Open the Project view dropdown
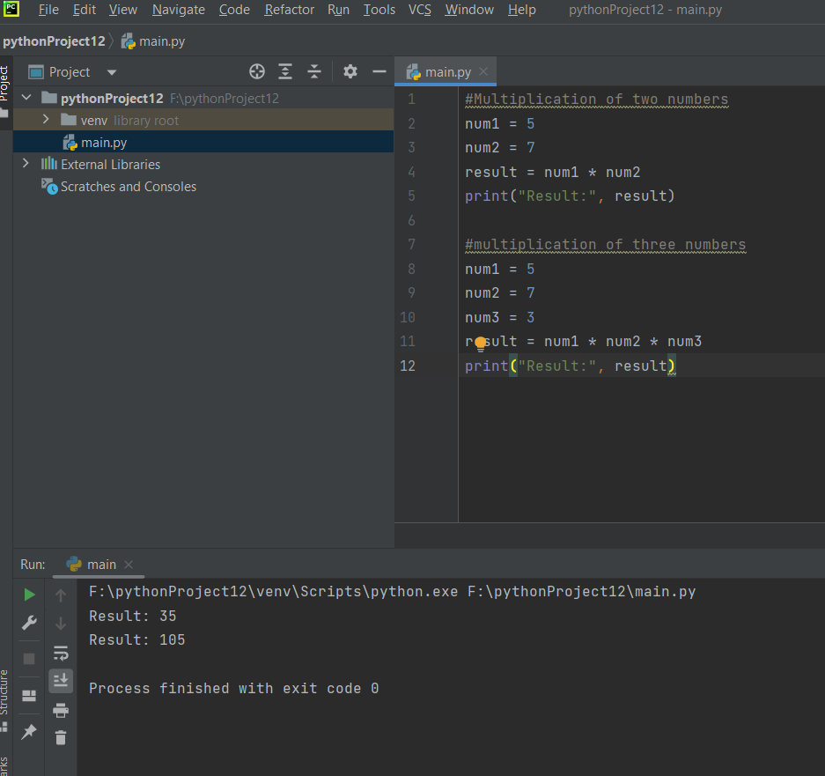Screen dimensions: 825x776 pyautogui.click(x=111, y=72)
